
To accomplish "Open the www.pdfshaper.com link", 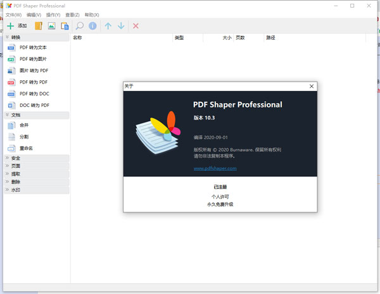I will 215,168.
